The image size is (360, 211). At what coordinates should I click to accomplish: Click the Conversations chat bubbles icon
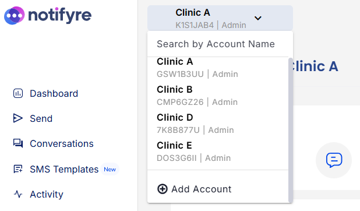coord(18,143)
